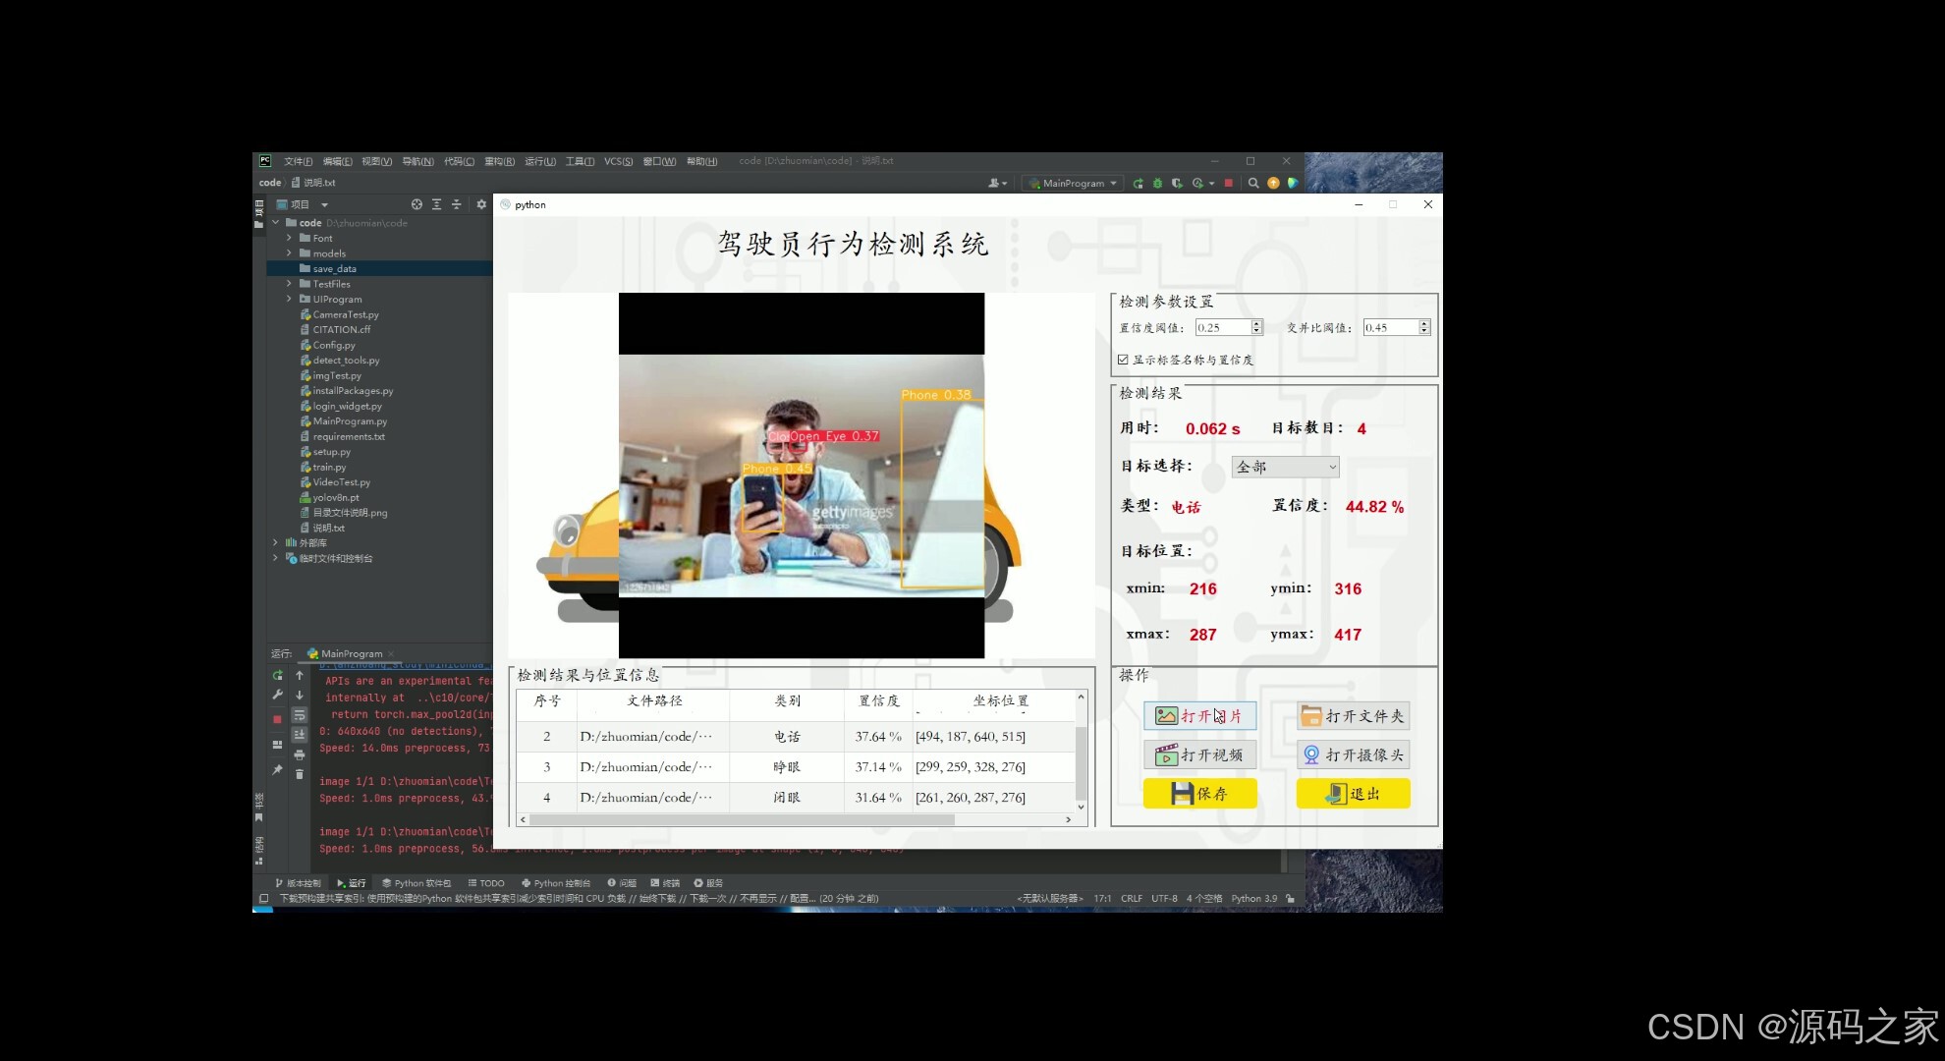Image resolution: width=1945 pixels, height=1061 pixels.
Task: Clear console output with the trash icon
Action: [x=300, y=775]
